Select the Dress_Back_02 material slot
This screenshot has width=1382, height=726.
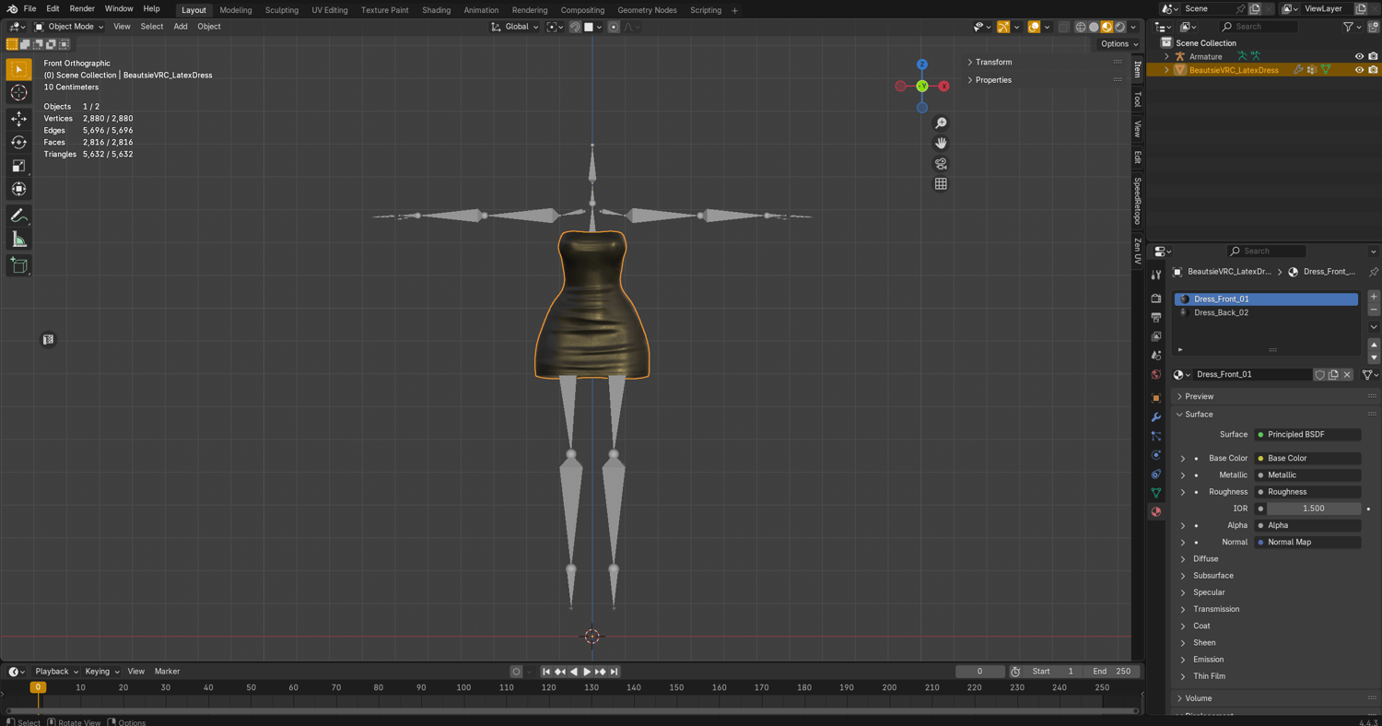click(x=1221, y=312)
